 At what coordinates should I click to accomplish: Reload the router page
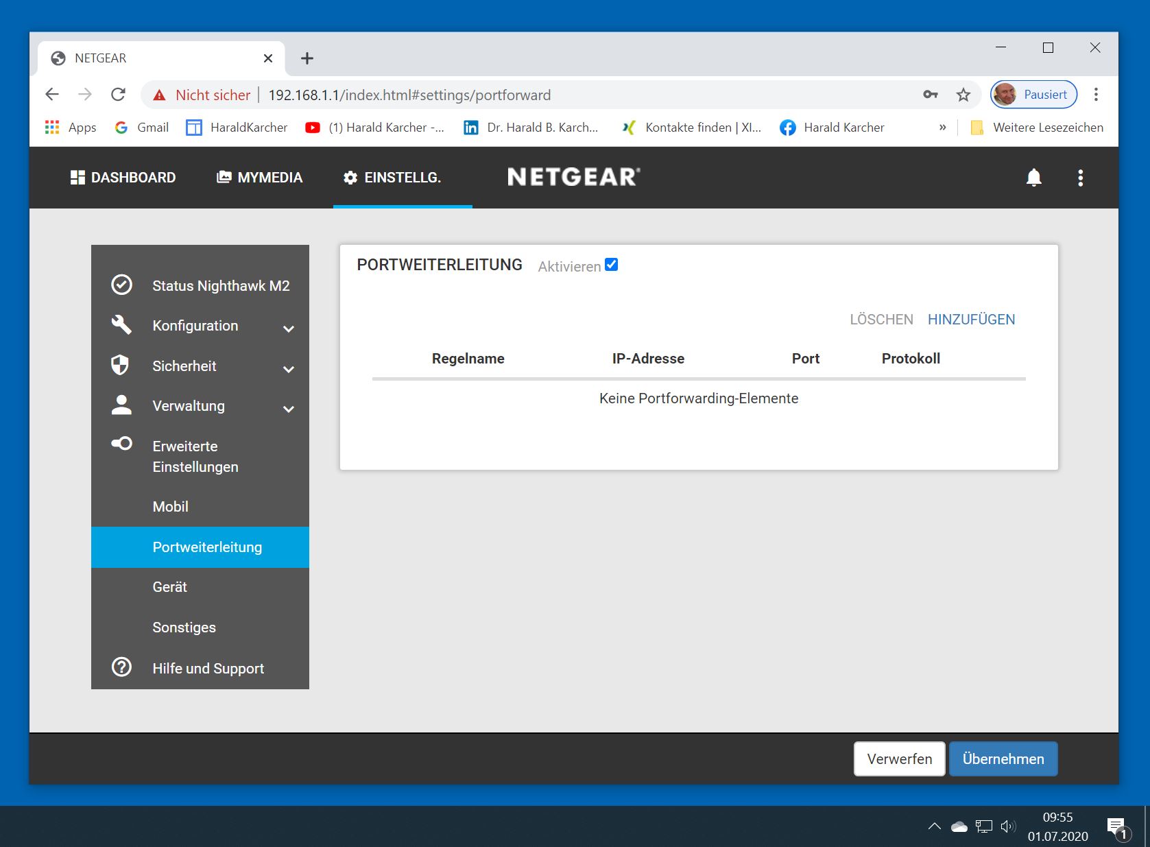click(x=118, y=95)
